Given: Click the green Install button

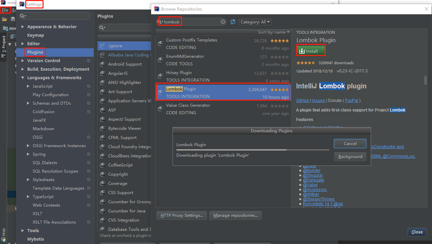Looking at the screenshot, I should tap(310, 51).
